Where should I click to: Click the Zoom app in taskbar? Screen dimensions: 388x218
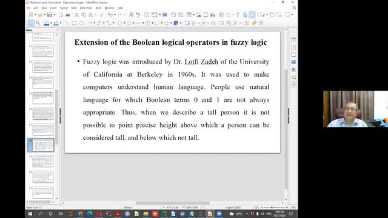(219, 214)
